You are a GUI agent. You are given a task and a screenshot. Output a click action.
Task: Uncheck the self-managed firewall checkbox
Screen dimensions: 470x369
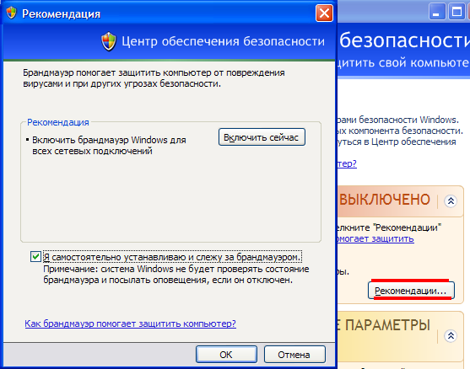35,256
